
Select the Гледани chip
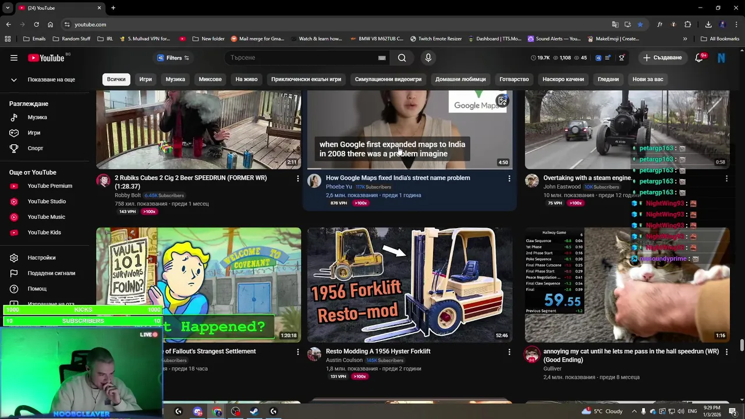pos(608,79)
